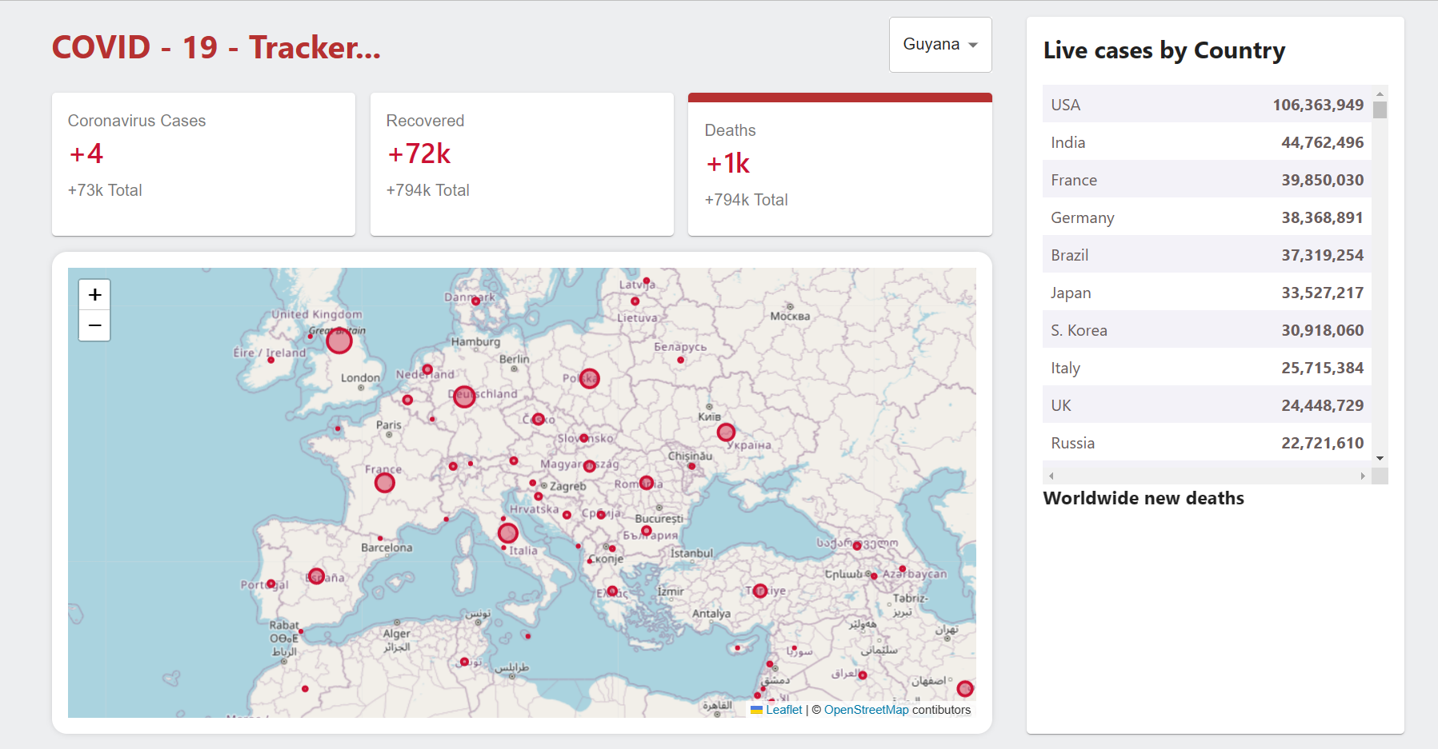The width and height of the screenshot is (1438, 749).
Task: Zoom in the map with plus button
Action: coord(94,295)
